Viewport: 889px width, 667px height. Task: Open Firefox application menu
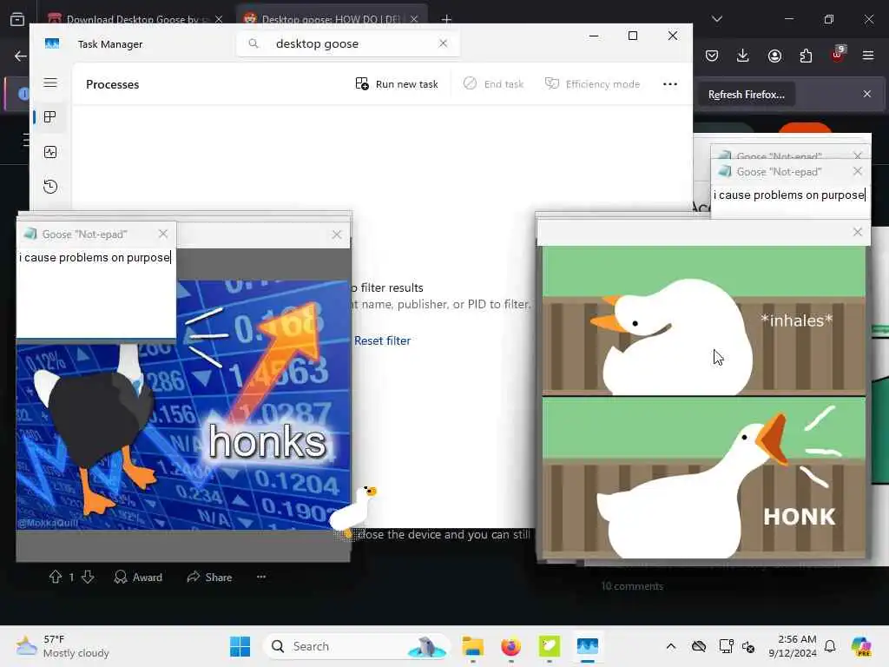coord(868,56)
